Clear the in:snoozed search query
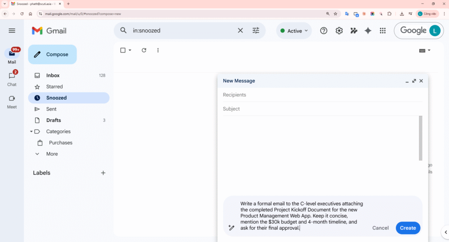 240,31
